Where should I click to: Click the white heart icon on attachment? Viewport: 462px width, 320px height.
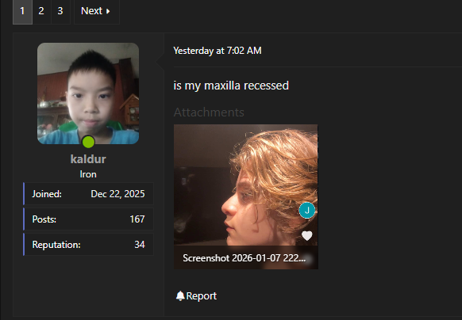[306, 235]
